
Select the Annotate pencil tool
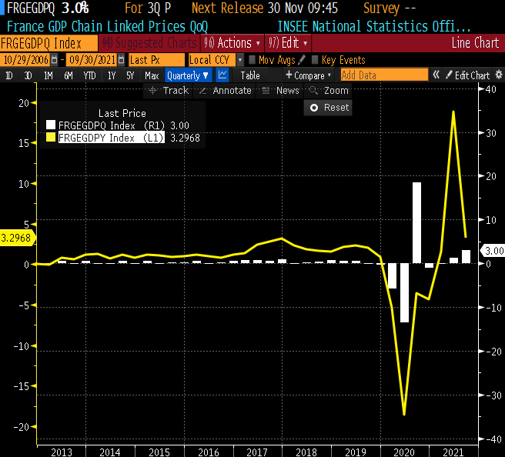pos(226,91)
